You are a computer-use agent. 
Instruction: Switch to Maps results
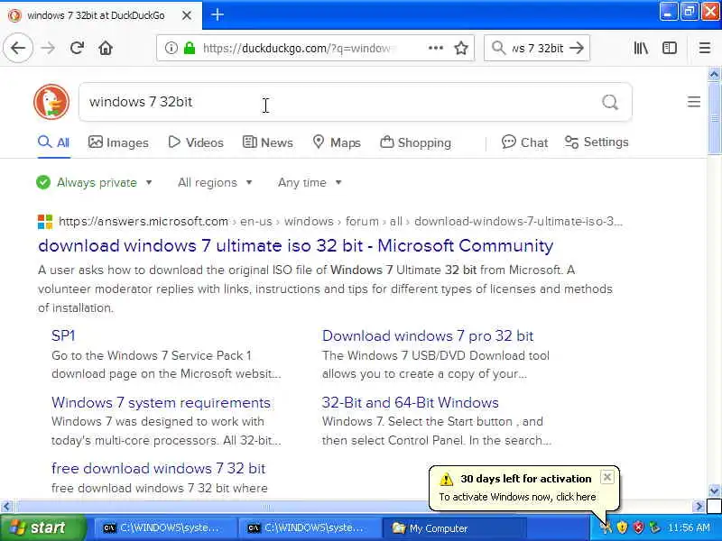[x=337, y=142]
